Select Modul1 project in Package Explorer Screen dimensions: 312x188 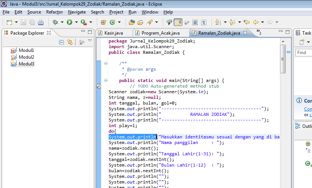(26, 50)
